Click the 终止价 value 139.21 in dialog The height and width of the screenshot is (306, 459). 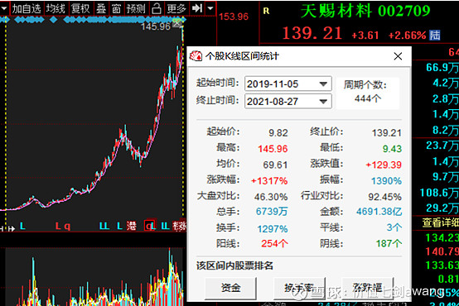coord(386,133)
